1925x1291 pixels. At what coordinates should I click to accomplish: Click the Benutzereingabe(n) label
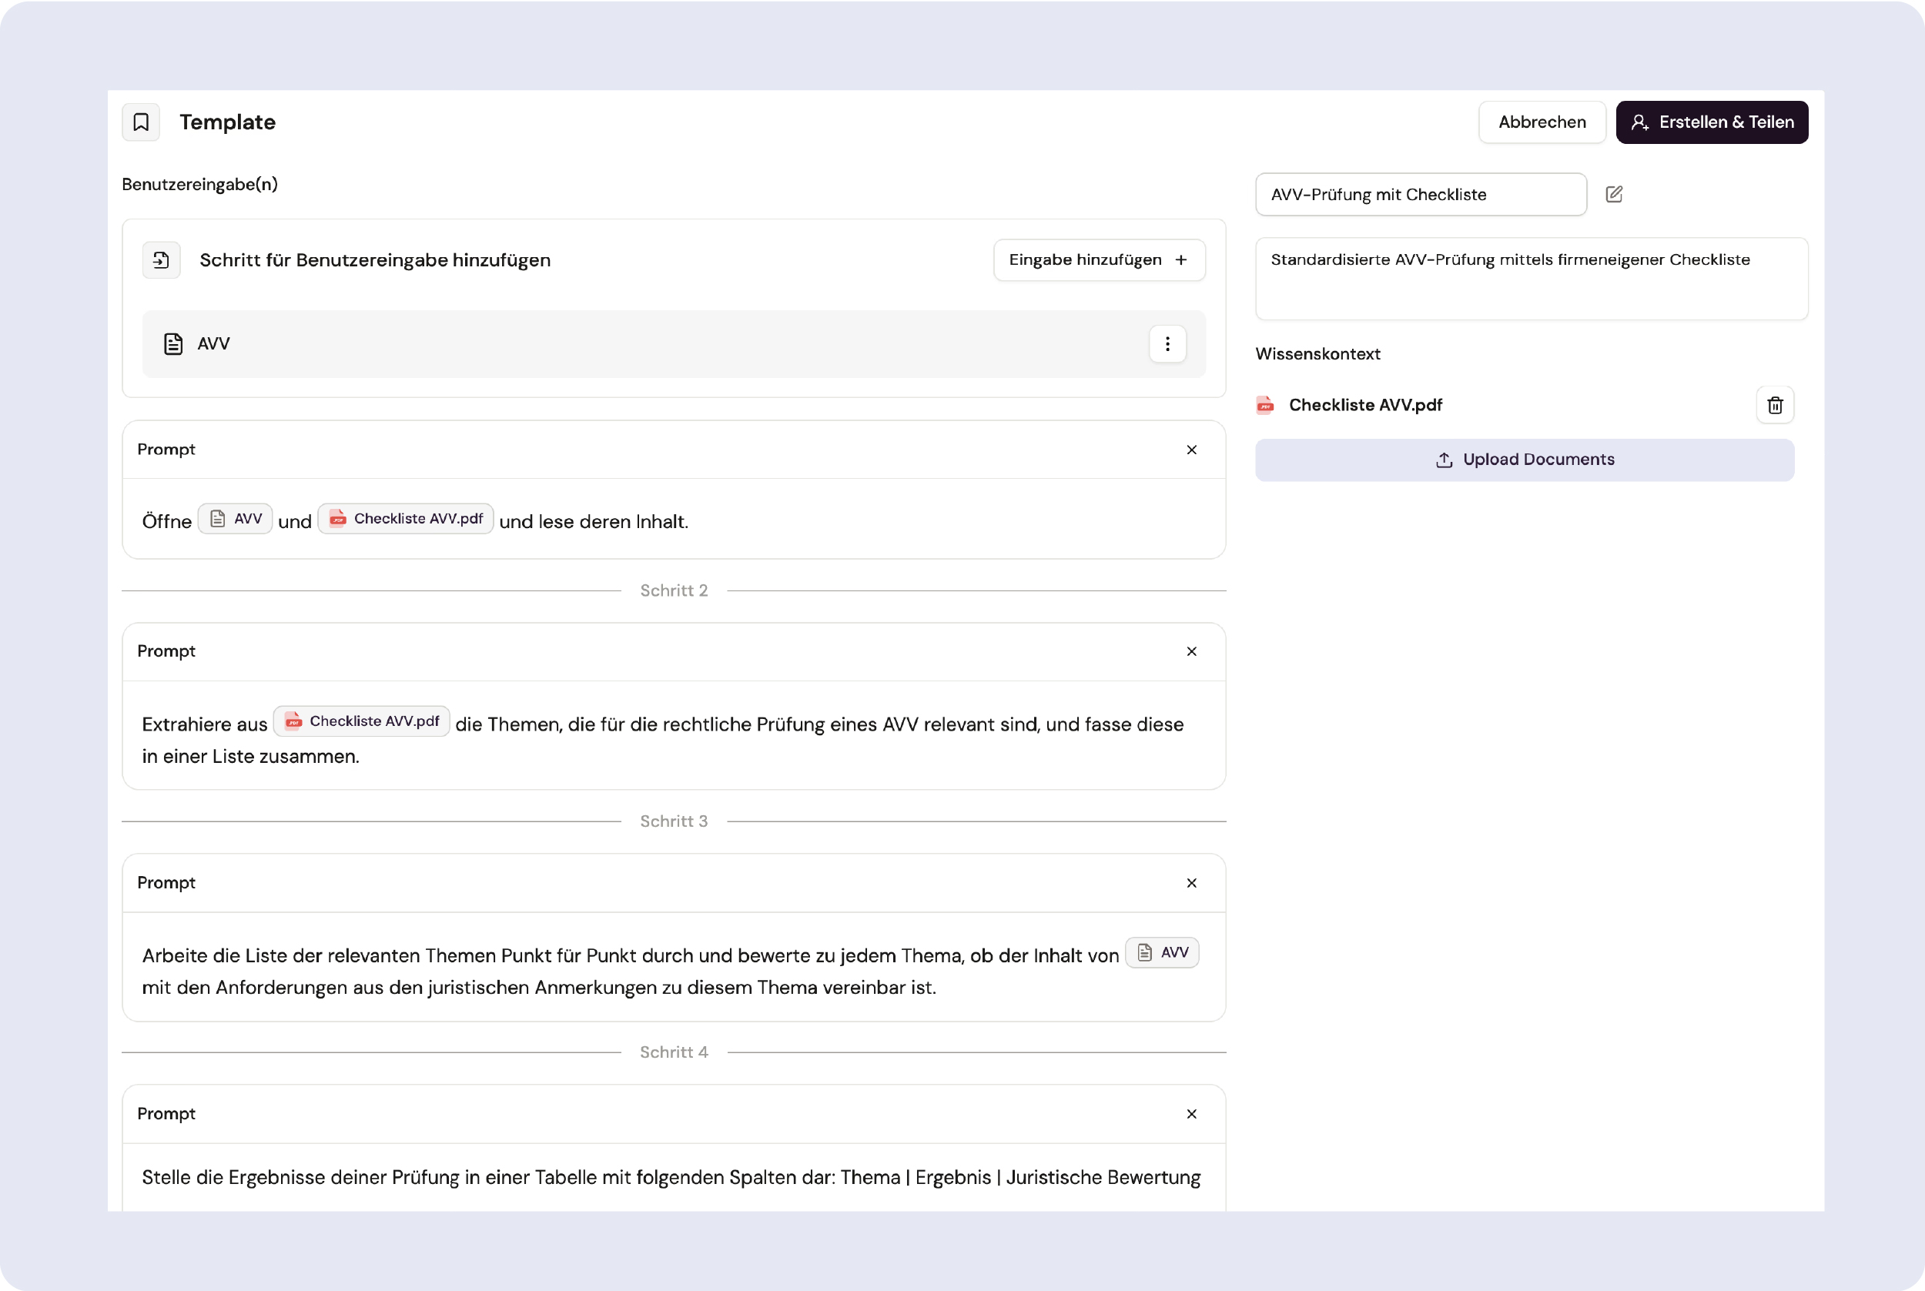tap(200, 185)
